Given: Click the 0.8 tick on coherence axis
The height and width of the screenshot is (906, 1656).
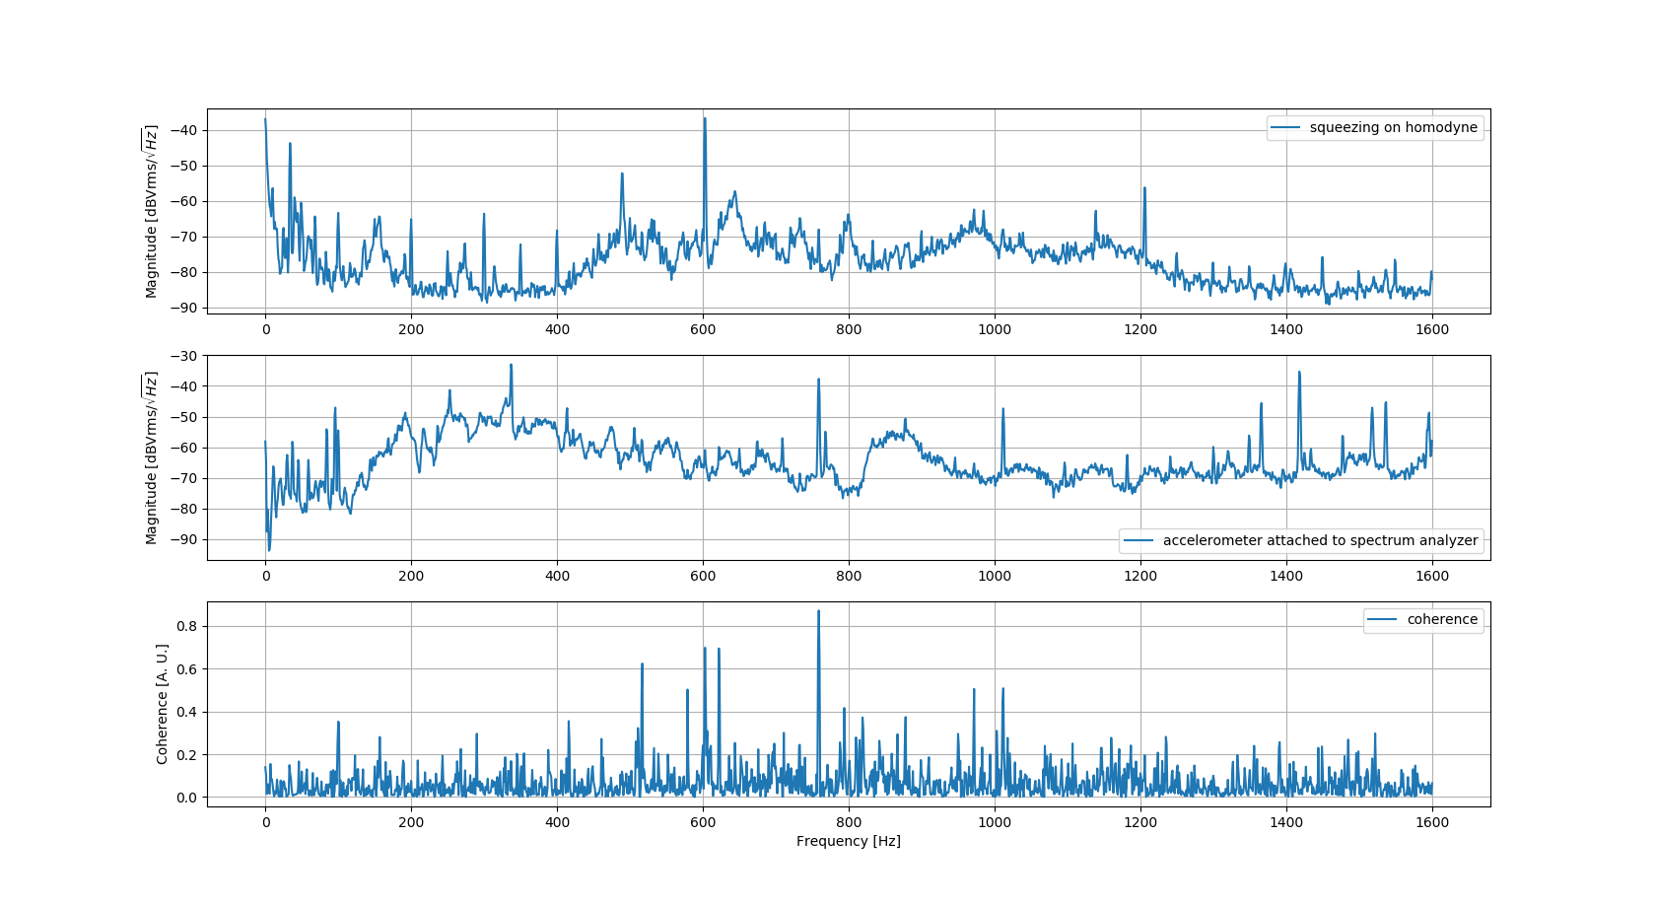Looking at the screenshot, I should tap(187, 626).
